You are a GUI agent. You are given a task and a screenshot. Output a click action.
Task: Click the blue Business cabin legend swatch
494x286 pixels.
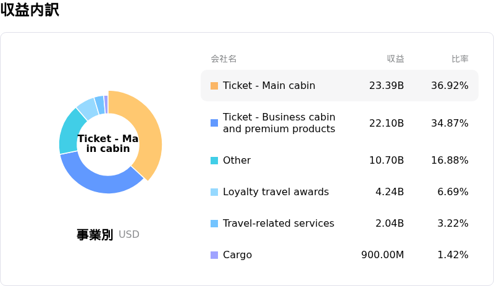[x=214, y=123]
